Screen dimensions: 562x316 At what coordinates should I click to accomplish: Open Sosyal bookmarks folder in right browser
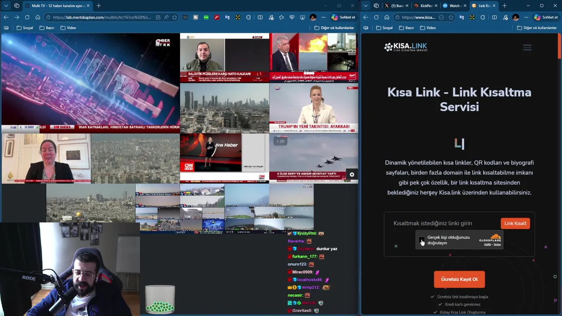click(385, 28)
